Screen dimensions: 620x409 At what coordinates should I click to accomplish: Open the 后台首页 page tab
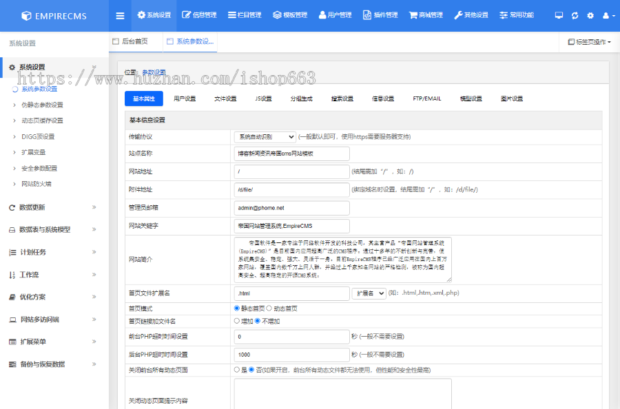[x=134, y=41]
